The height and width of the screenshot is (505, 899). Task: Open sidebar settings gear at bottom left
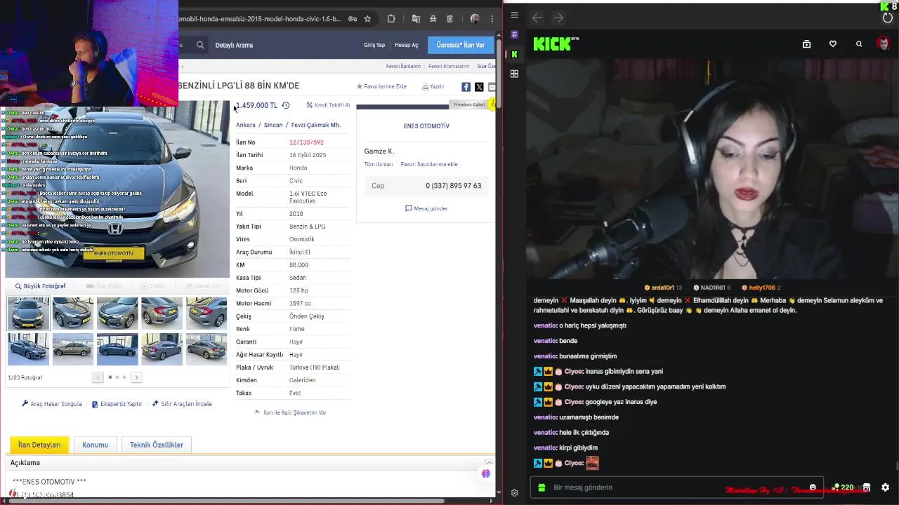coord(515,493)
